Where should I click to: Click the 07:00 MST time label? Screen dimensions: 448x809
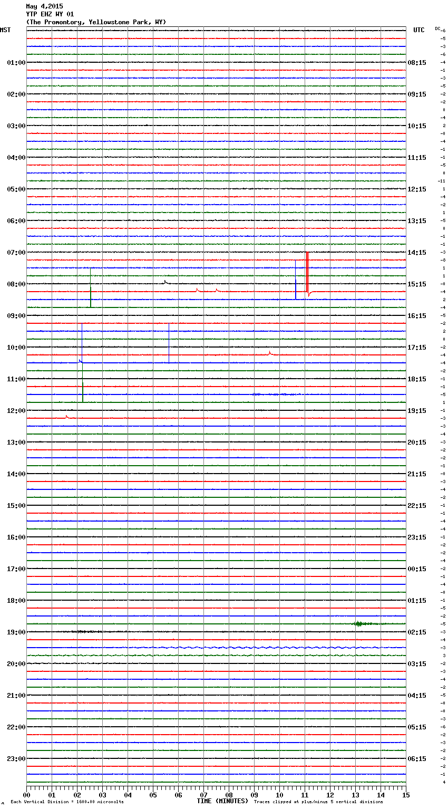coord(16,252)
